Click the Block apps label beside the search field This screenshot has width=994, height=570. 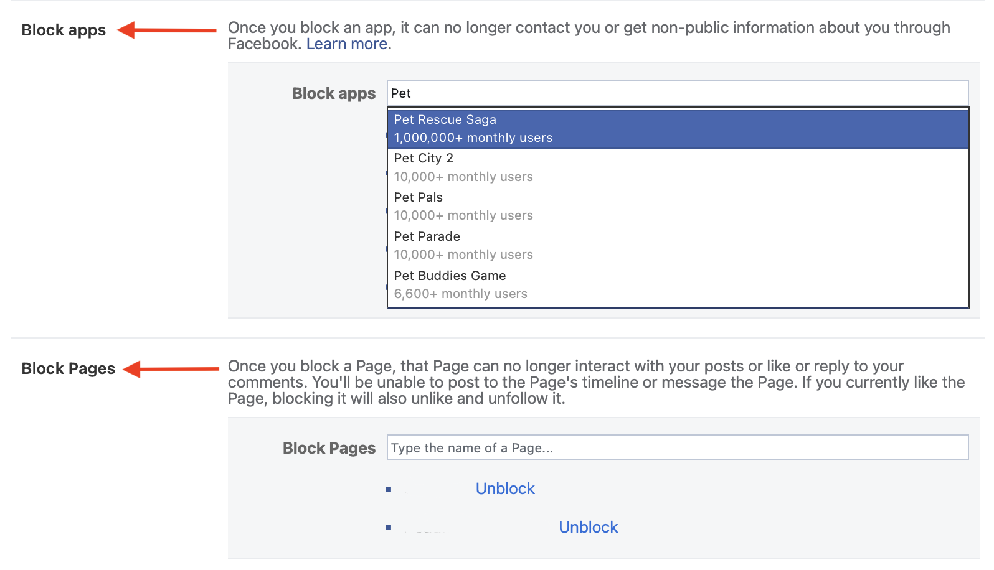point(334,94)
